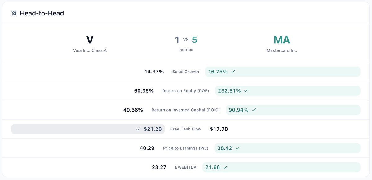
Task: Click Mastercard's 232.51% ROE value
Action: [229, 91]
